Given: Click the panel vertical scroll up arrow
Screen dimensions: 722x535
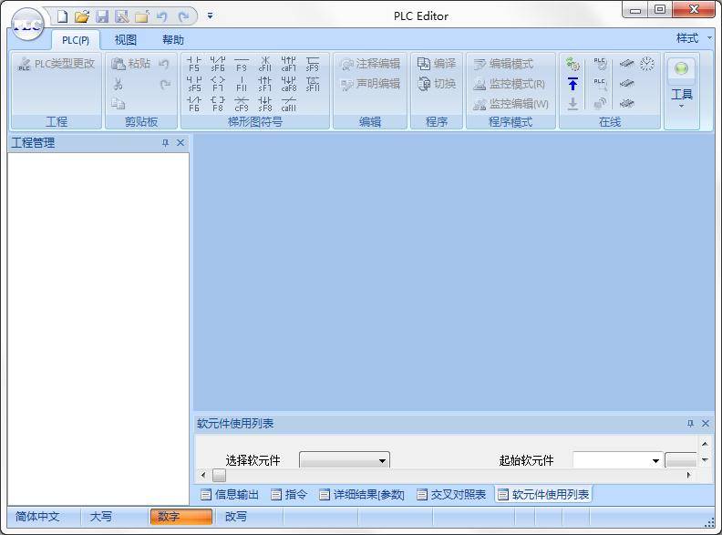Looking at the screenshot, I should pyautogui.click(x=705, y=443).
